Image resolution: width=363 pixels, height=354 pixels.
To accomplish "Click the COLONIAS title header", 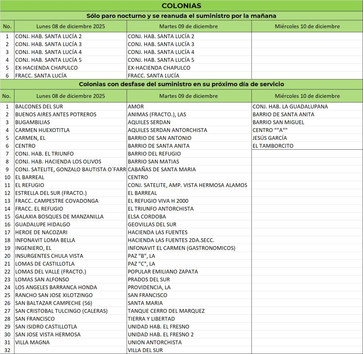I will click(181, 6).
